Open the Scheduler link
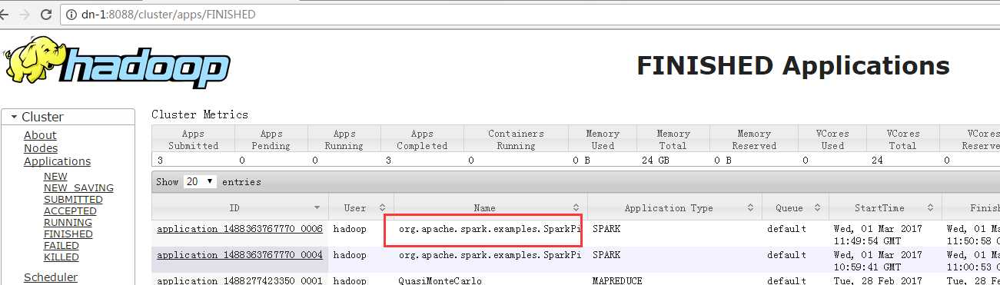 click(x=51, y=277)
